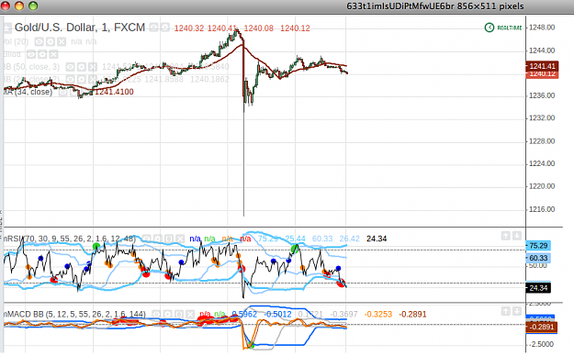Collapse the indicator legend arrow beside Gold/U.S. Dollar

[7, 28]
